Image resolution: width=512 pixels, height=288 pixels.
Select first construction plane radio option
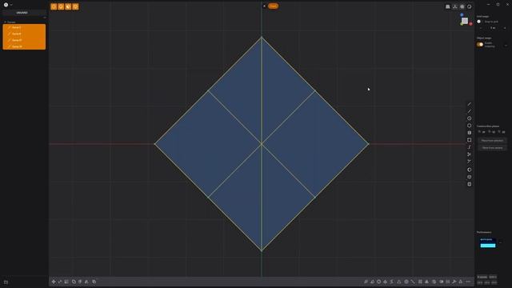(479, 132)
